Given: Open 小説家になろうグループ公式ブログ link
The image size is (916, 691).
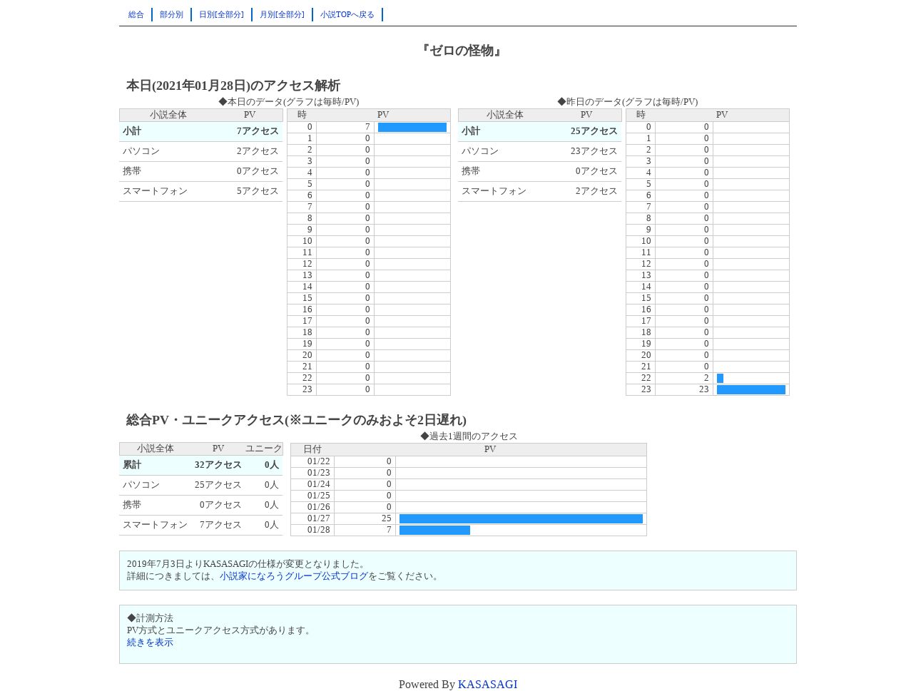Looking at the screenshot, I should point(294,576).
